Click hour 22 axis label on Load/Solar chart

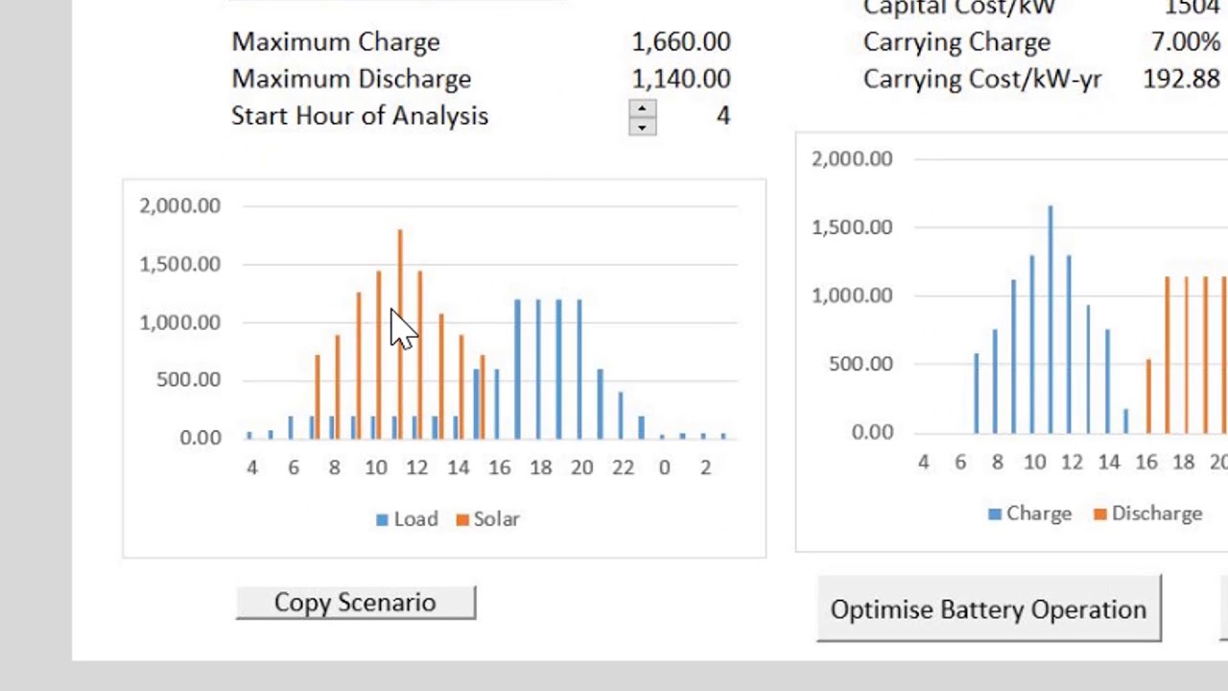click(x=624, y=467)
